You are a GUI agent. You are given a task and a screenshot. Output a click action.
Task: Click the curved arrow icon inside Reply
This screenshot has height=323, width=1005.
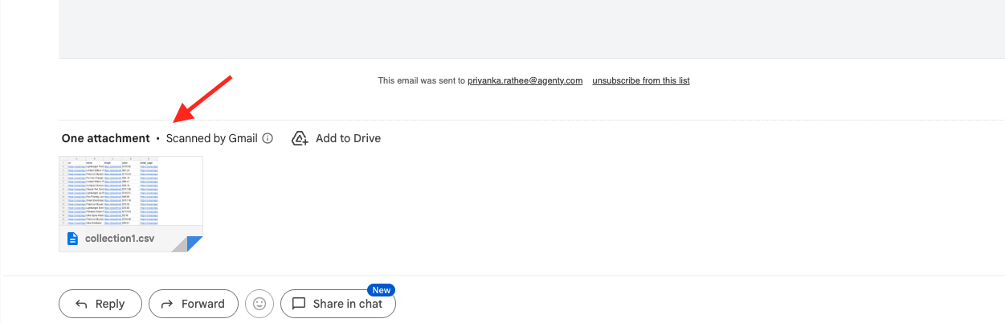81,304
